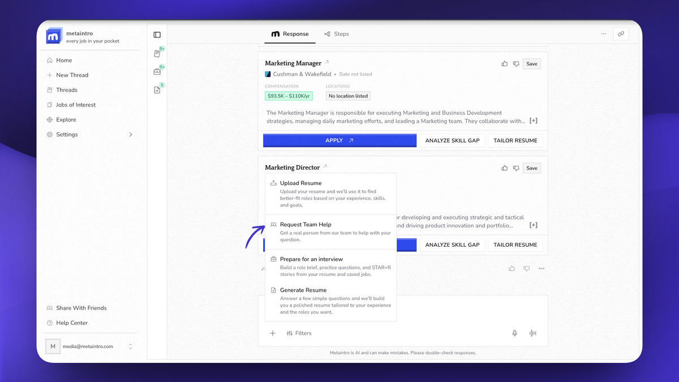
Task: Save the Marketing Manager job
Action: pos(532,64)
